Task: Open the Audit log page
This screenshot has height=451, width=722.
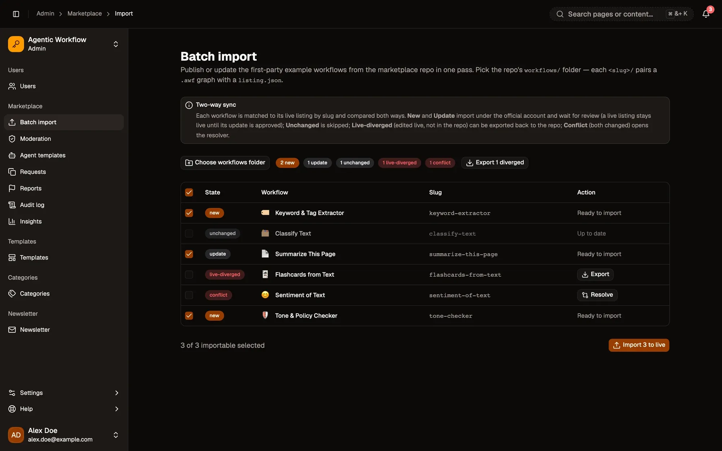Action: pyautogui.click(x=64, y=205)
